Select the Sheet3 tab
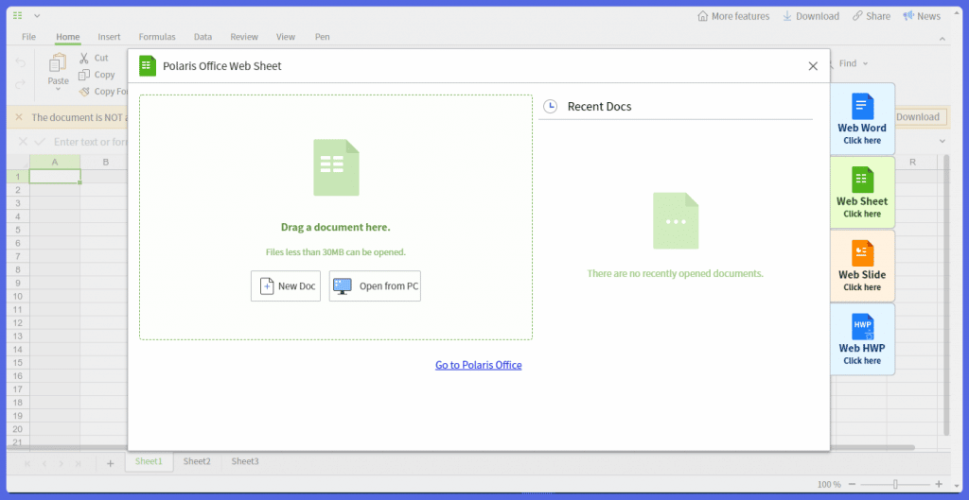The image size is (969, 500). pos(245,461)
